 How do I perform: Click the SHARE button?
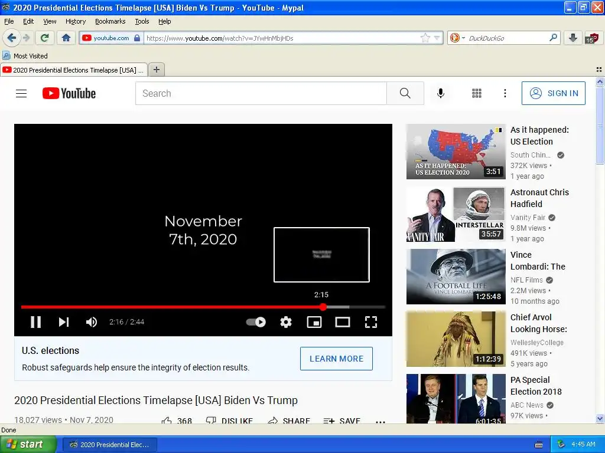(289, 421)
